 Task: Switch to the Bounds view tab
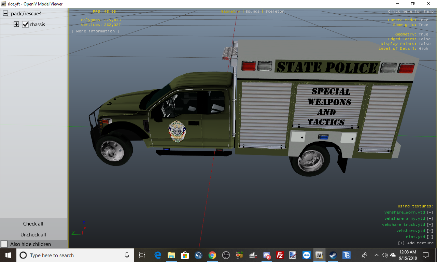click(x=253, y=12)
